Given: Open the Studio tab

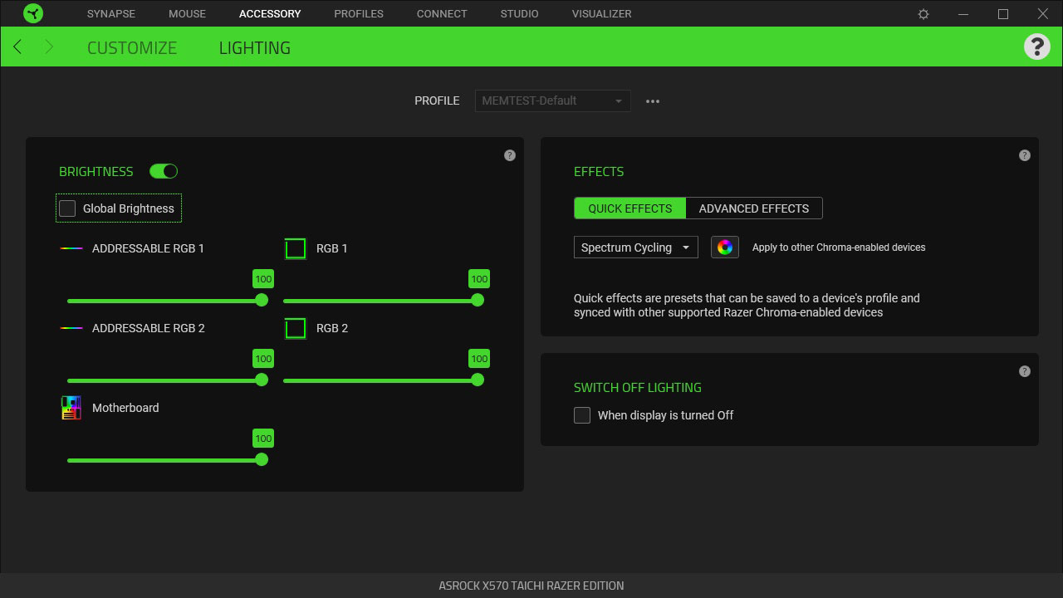Looking at the screenshot, I should tap(519, 14).
